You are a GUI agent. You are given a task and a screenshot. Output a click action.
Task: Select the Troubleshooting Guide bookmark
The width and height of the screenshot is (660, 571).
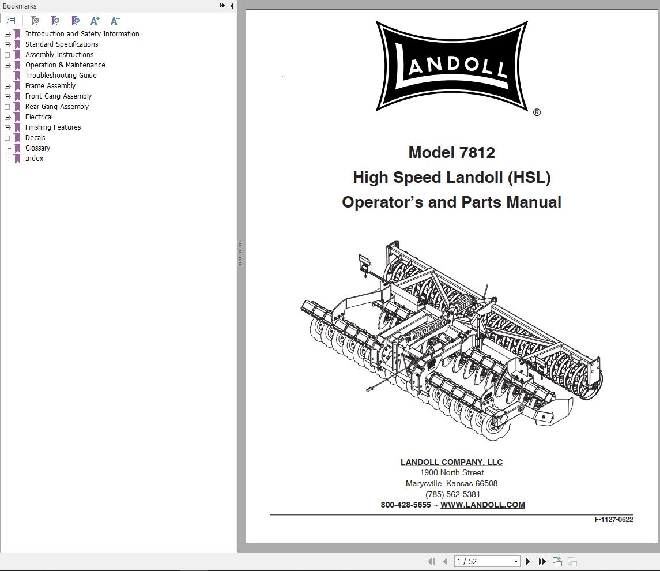(61, 75)
